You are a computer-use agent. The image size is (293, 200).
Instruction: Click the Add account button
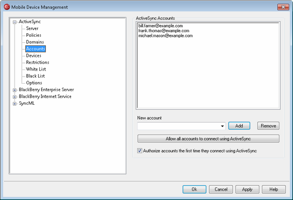[239, 126]
